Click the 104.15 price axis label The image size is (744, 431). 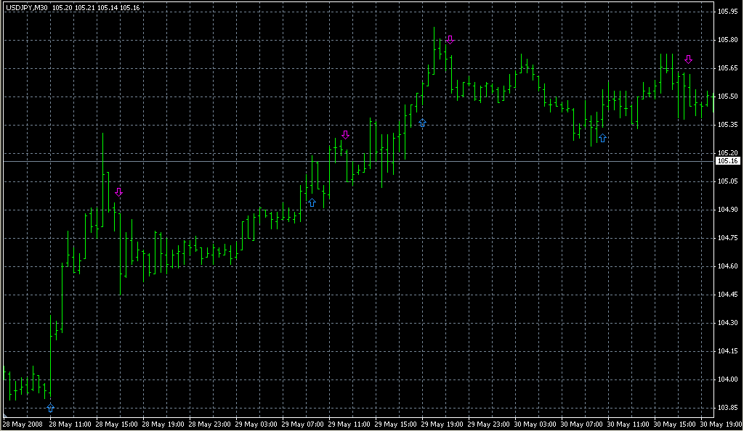727,351
